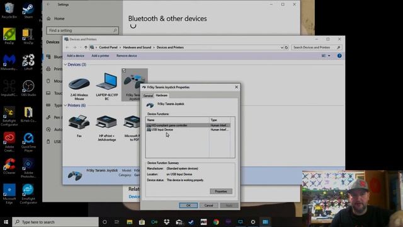Click Hardware and Sound breadcrumb
403x227 pixels.
(137, 48)
